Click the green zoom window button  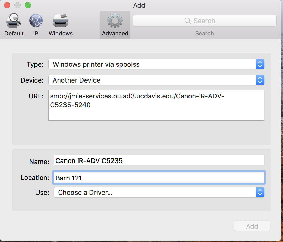(28, 5)
